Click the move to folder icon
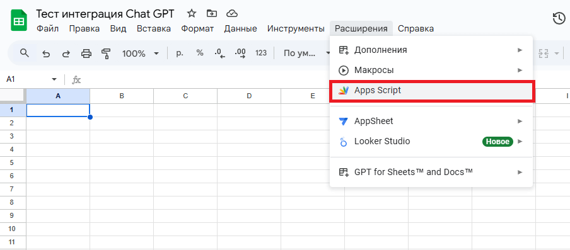The width and height of the screenshot is (570, 250). tap(211, 14)
